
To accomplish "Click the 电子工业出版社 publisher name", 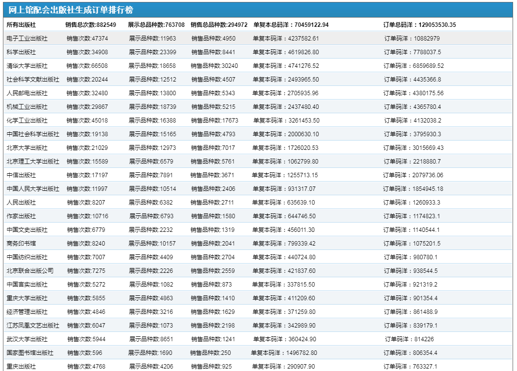I will pyautogui.click(x=27, y=39).
